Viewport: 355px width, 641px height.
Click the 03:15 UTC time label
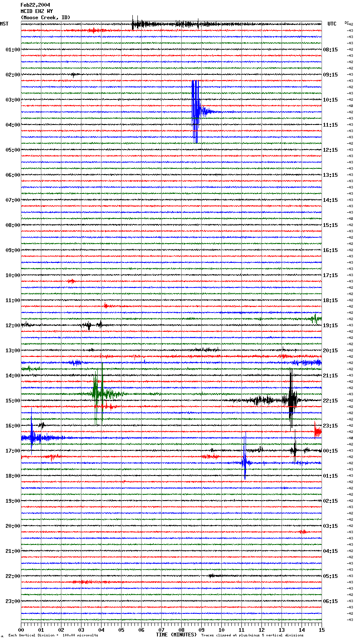point(330,526)
